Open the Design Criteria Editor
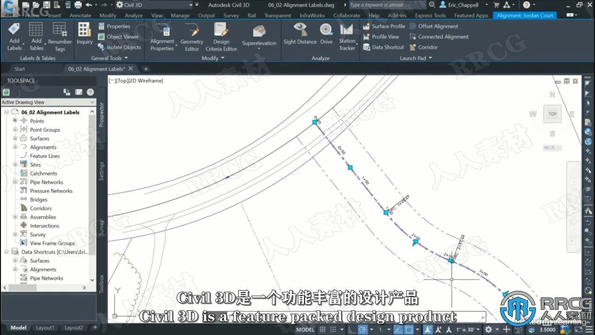Screen dimensions: 595x335 221,37
